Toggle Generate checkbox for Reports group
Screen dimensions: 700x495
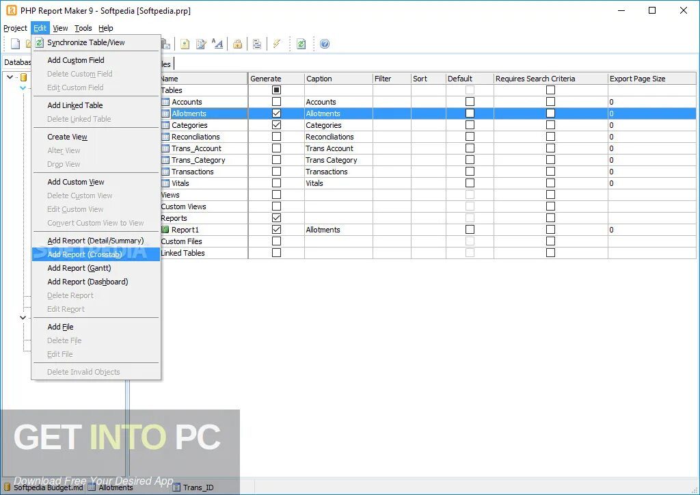[276, 218]
